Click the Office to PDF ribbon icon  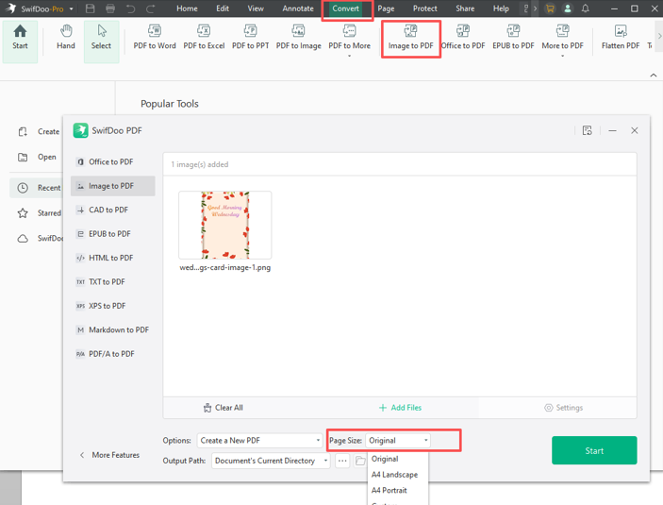point(463,38)
